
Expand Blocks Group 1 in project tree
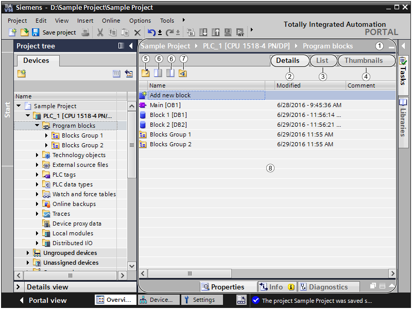47,135
